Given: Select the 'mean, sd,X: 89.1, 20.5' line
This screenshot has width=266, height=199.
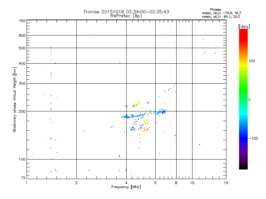Looking at the screenshot, I should pos(221,17).
